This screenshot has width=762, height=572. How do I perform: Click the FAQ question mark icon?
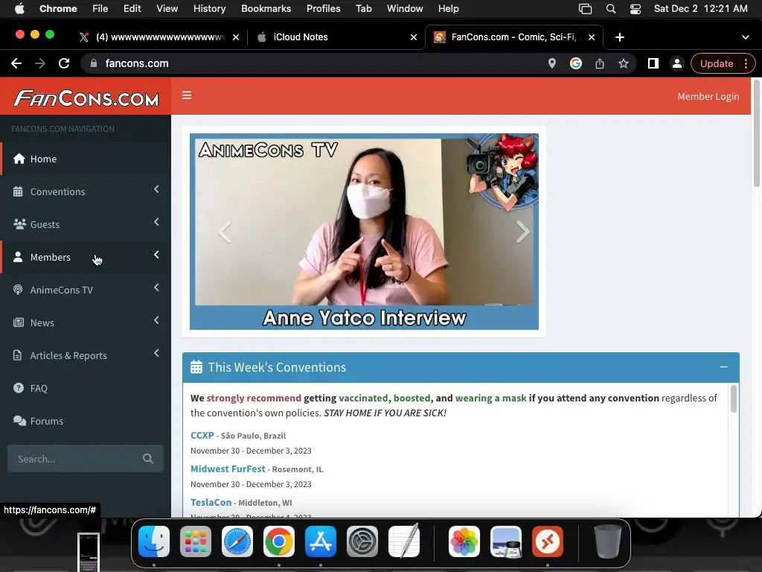click(19, 387)
